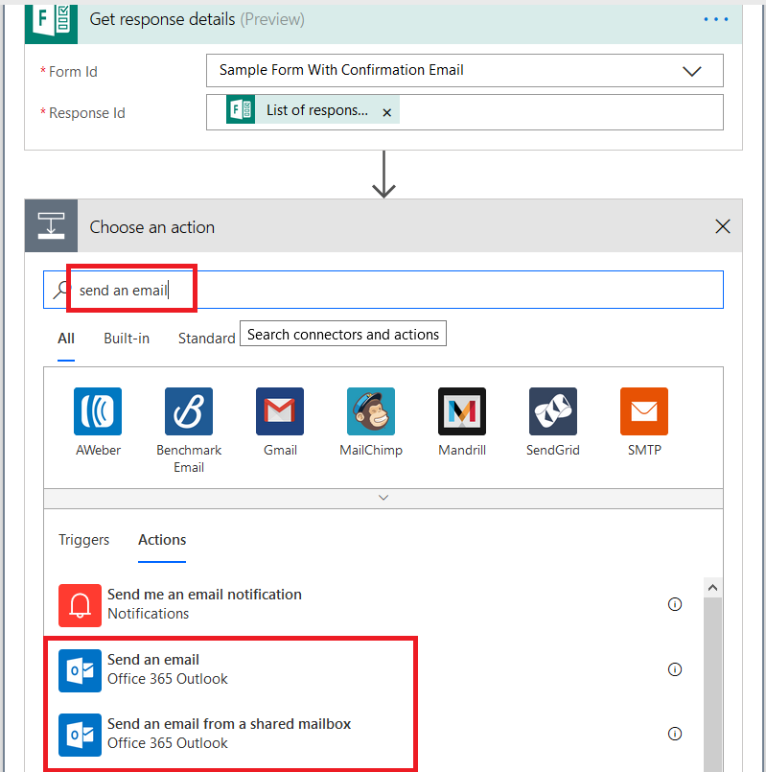The width and height of the screenshot is (766, 772).
Task: Select the All connectors tab
Action: point(66,338)
